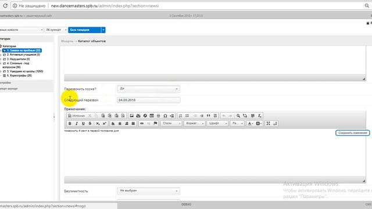The height and width of the screenshot is (209, 372).
Task: Select the База танцоров tab button
Action: coord(85,30)
